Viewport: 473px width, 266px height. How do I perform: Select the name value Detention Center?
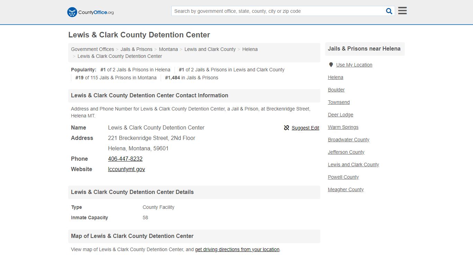tap(156, 127)
